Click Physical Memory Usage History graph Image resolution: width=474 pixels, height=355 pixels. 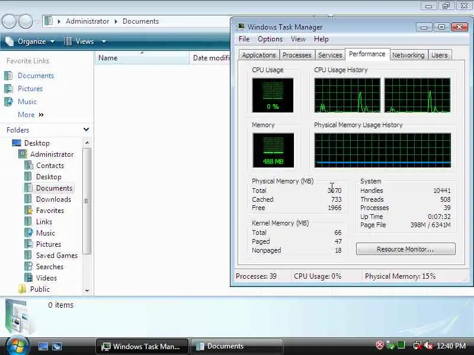click(382, 150)
